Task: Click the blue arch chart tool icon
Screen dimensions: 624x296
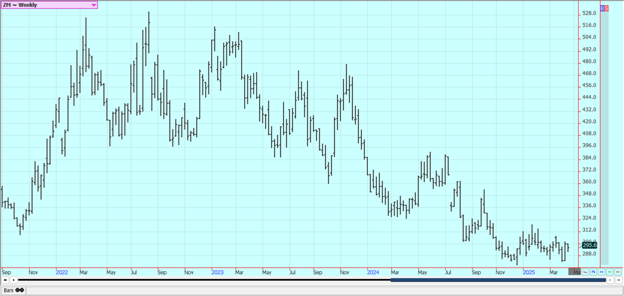Action: 593,272
